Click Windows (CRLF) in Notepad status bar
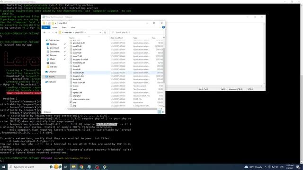 point(235,89)
